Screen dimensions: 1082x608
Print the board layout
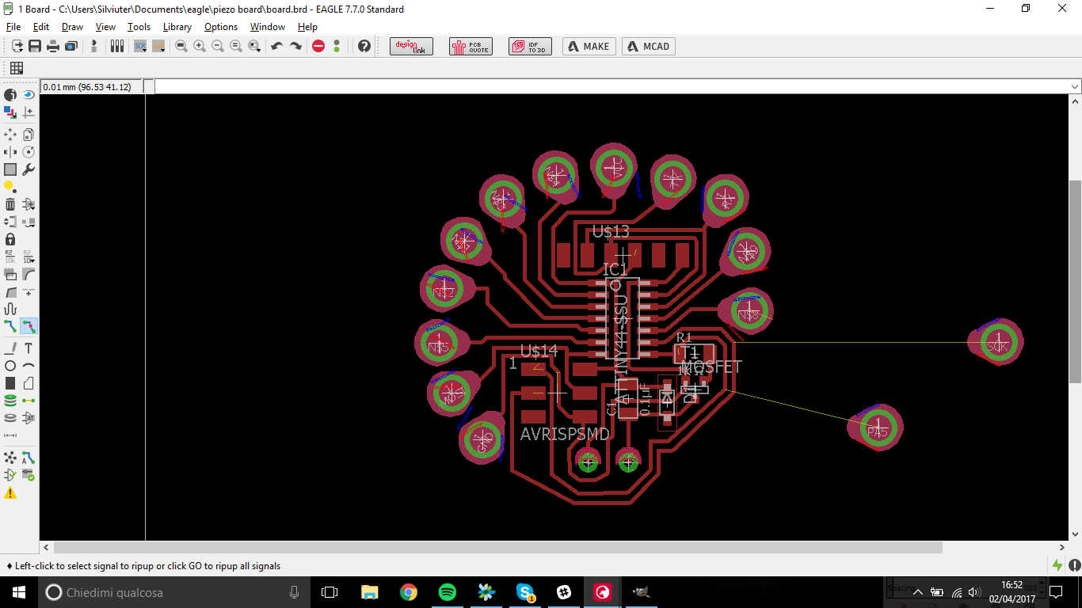(x=53, y=46)
